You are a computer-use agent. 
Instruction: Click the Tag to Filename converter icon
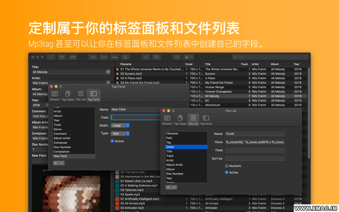93,57
